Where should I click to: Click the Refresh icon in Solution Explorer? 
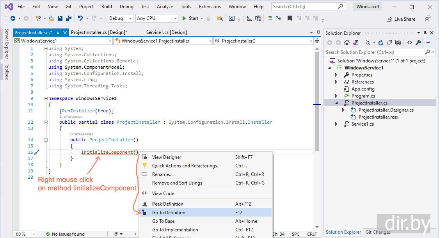380,43
